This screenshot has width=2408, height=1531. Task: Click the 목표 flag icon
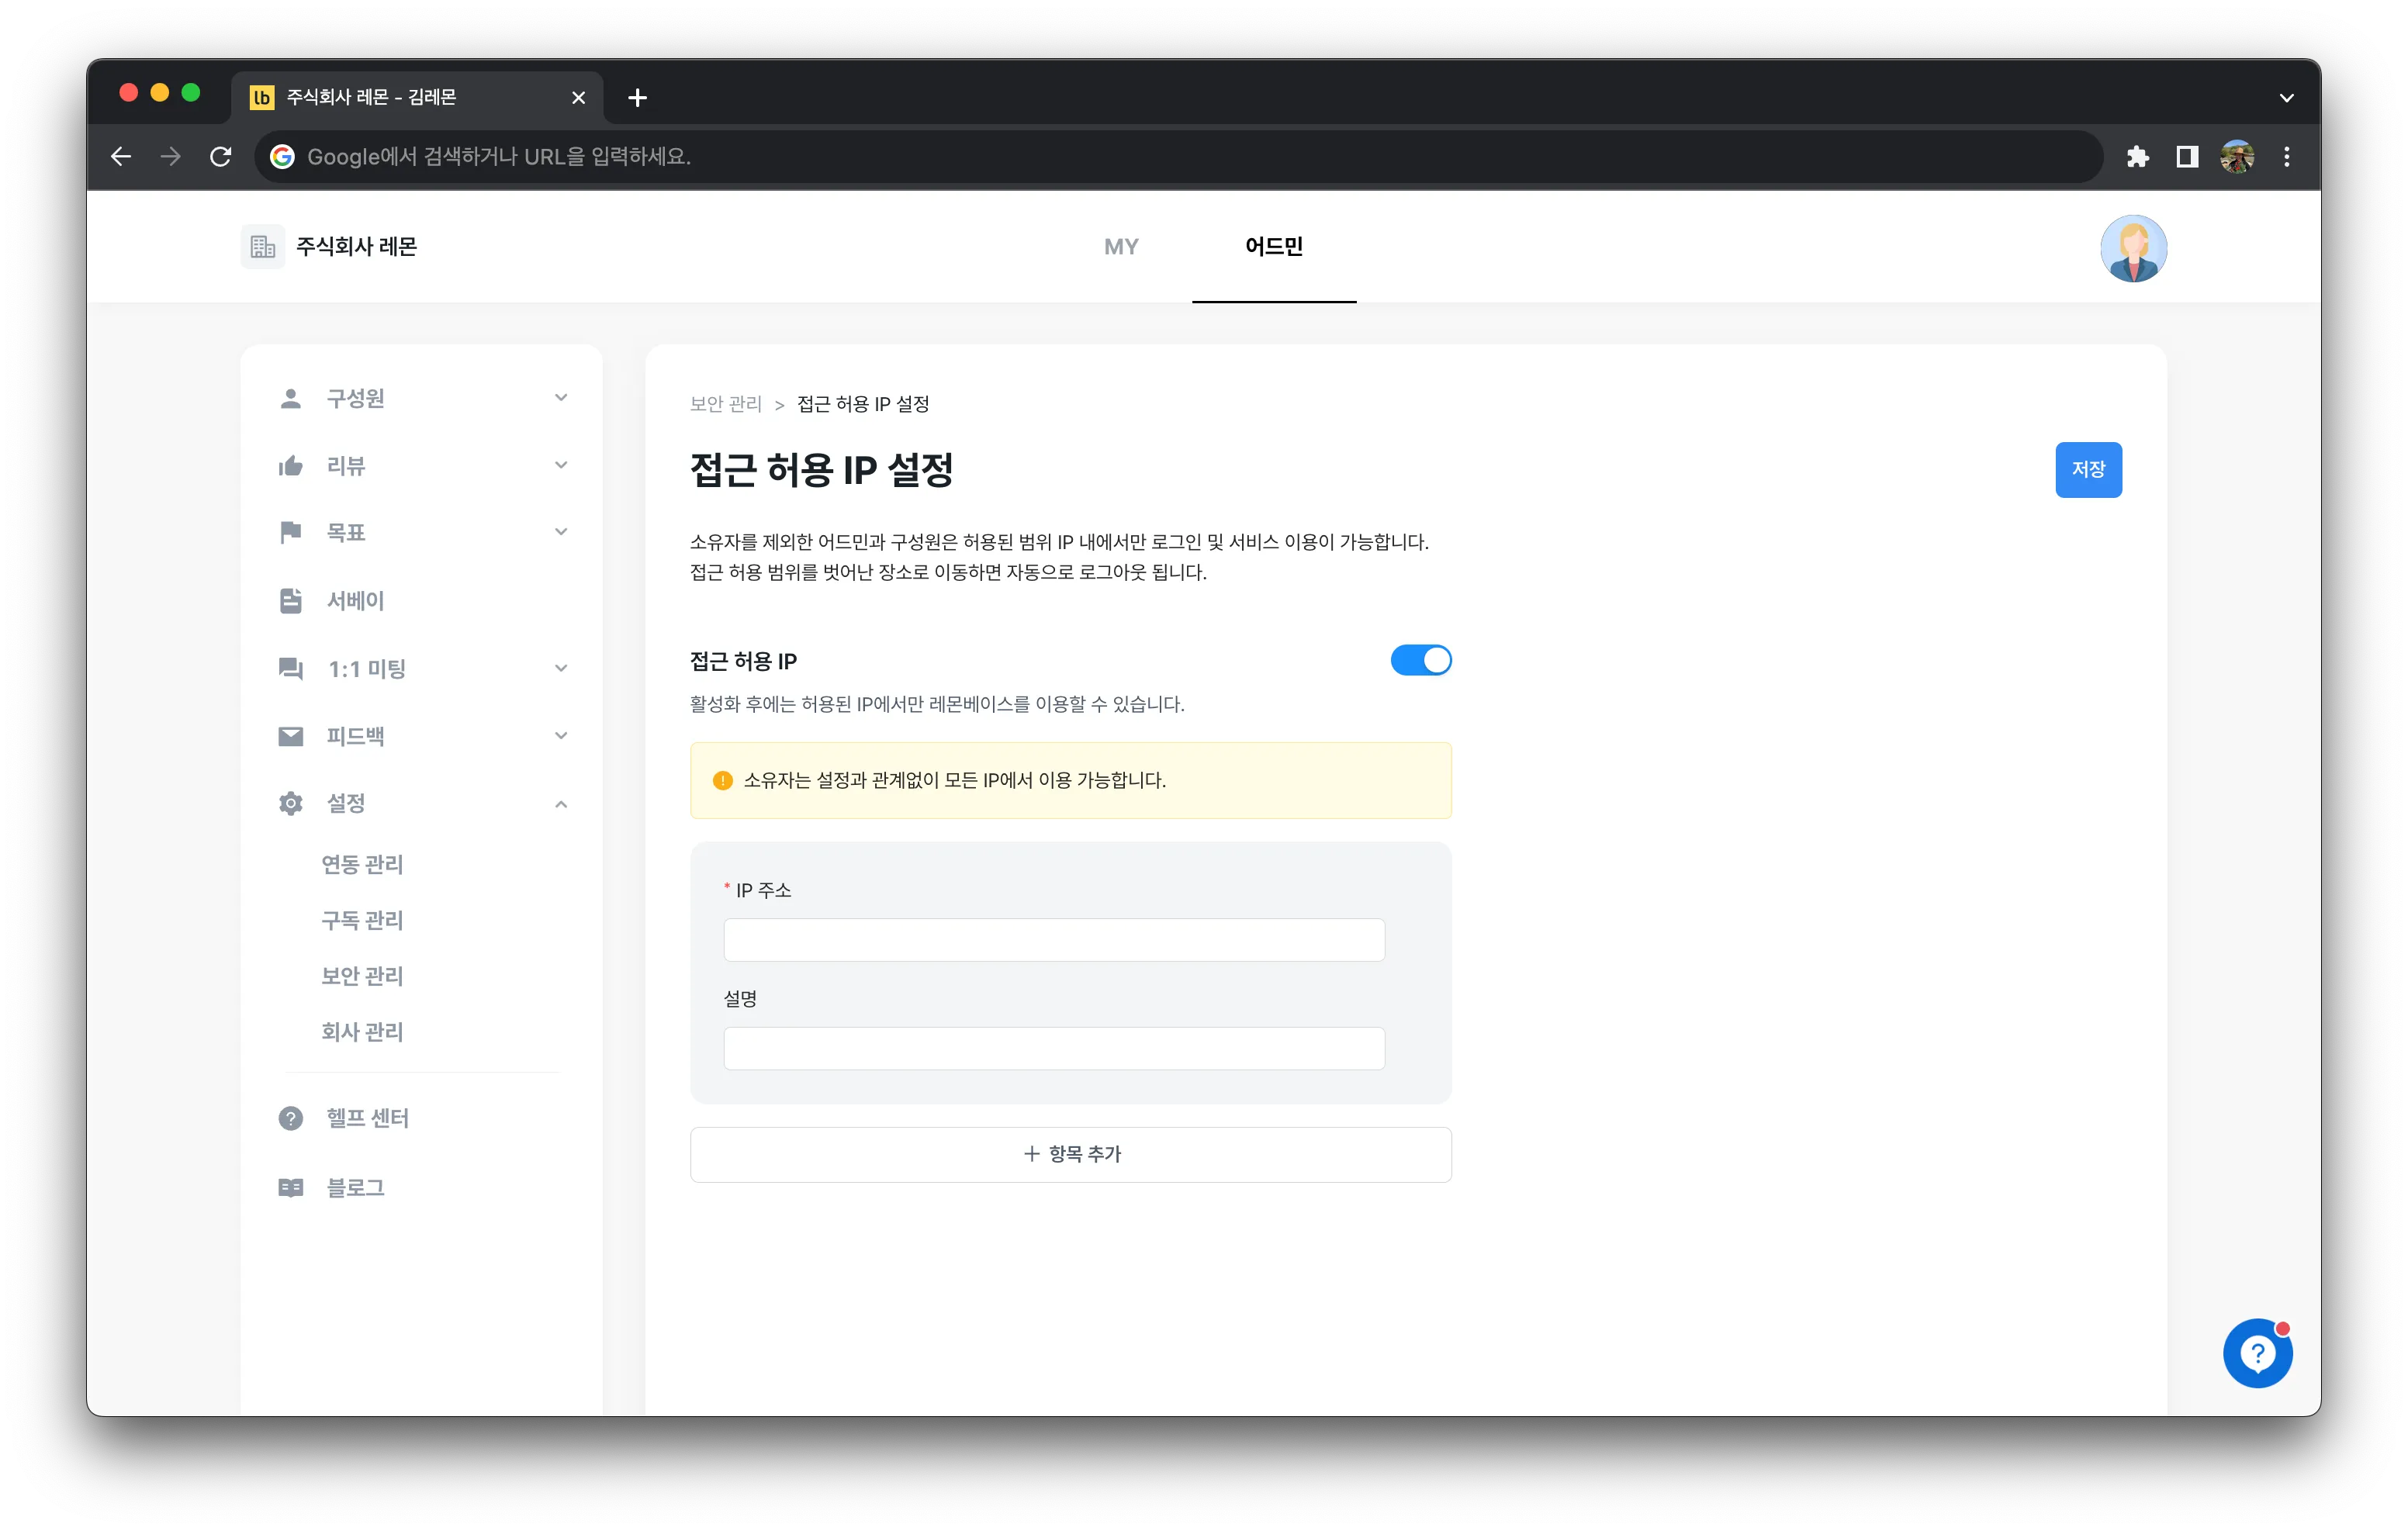(290, 532)
